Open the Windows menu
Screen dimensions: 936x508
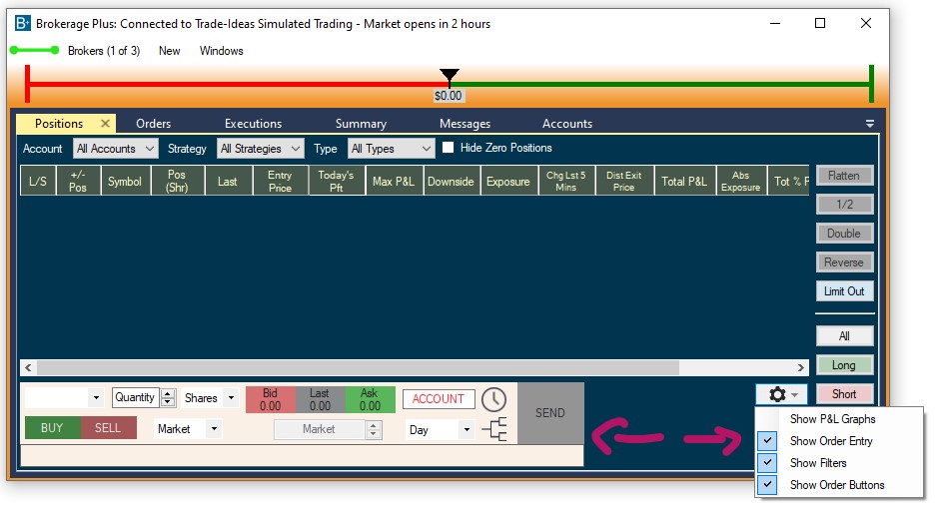coord(221,51)
